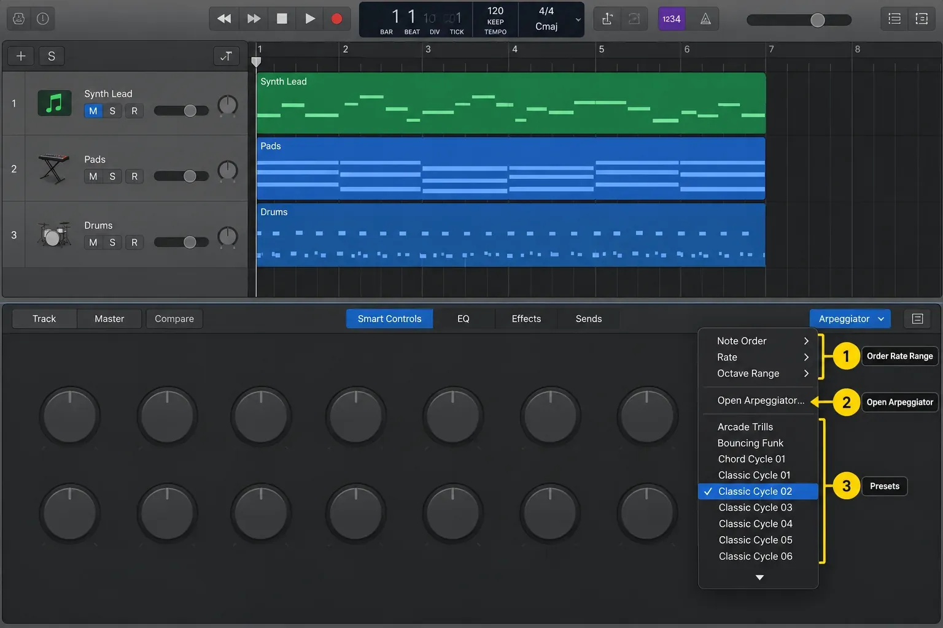Click the Stop transport button
The image size is (943, 628).
pyautogui.click(x=282, y=18)
